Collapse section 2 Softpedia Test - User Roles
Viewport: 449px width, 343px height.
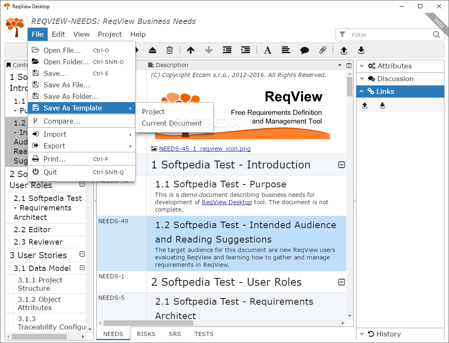(341, 282)
